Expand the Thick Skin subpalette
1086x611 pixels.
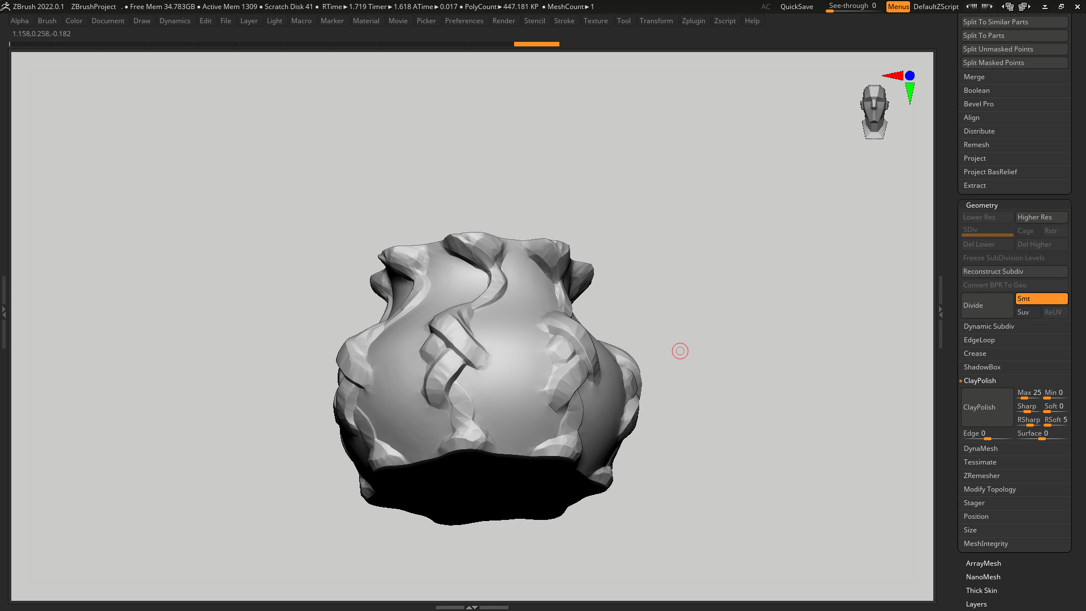coord(981,591)
